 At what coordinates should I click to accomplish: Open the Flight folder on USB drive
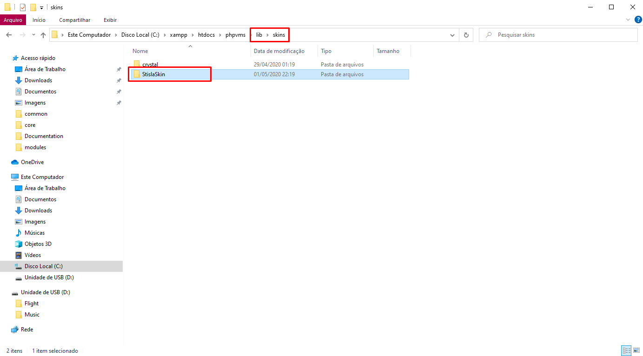pos(32,303)
